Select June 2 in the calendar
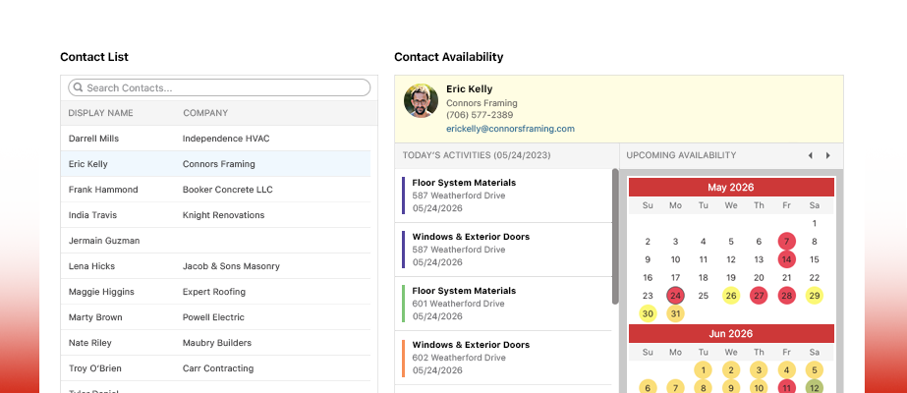 pyautogui.click(x=731, y=370)
